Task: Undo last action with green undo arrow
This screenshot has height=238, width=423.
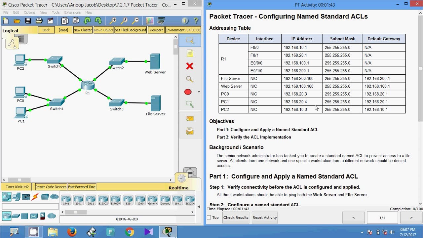Action: tap(87, 21)
